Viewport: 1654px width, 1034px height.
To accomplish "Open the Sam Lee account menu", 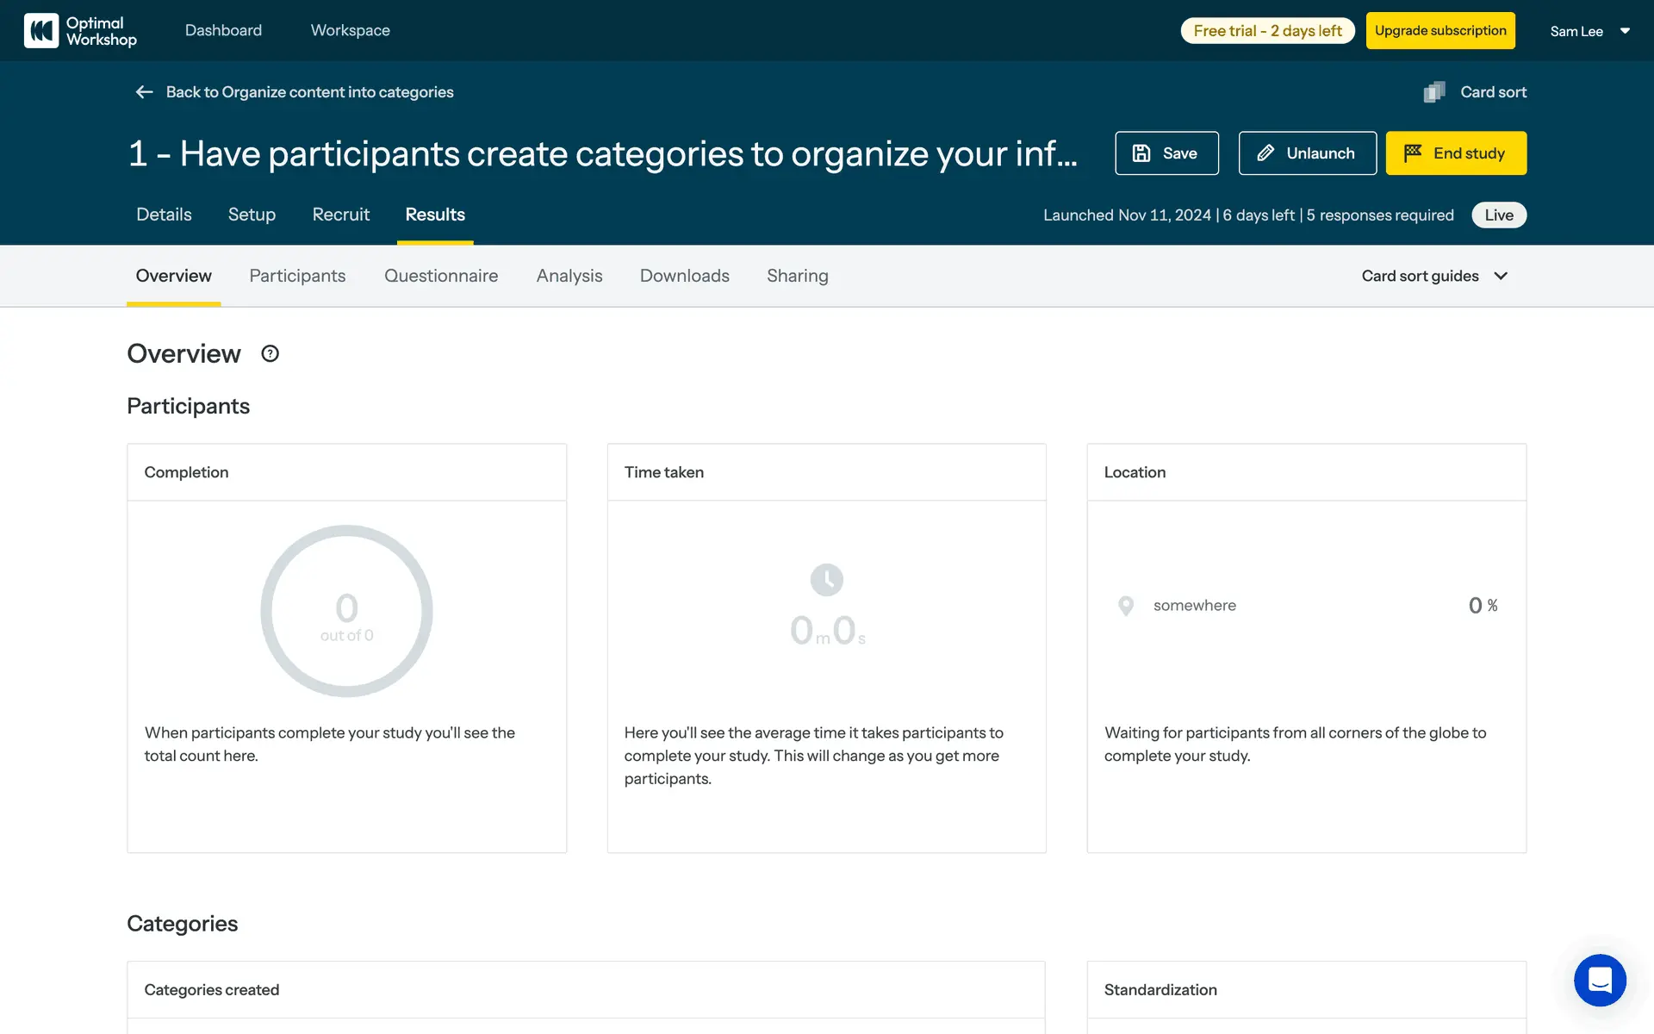I will pos(1589,31).
